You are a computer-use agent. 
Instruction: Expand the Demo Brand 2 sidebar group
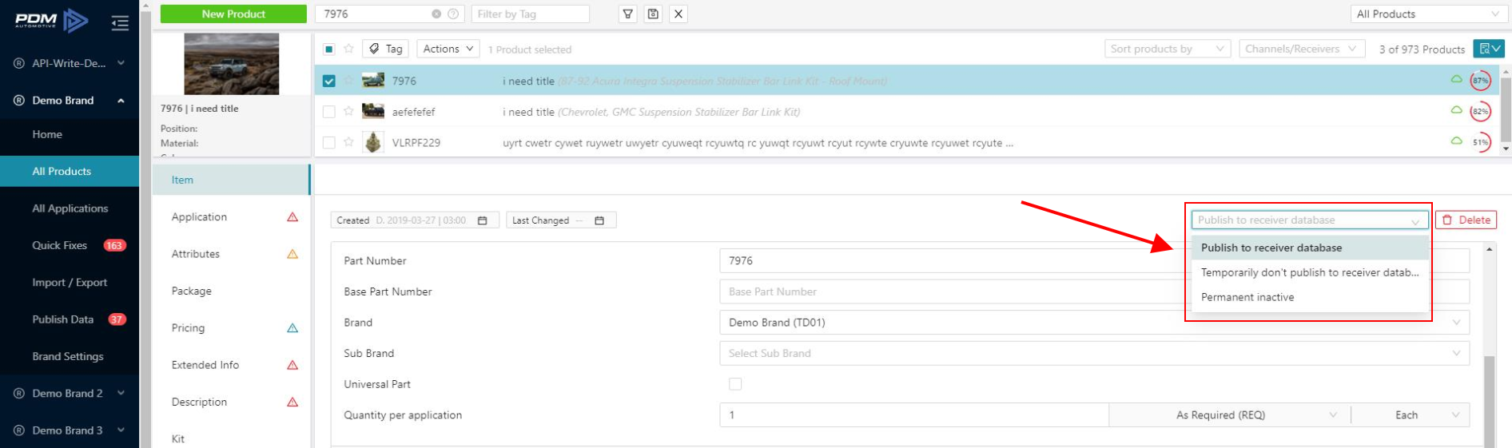69,393
